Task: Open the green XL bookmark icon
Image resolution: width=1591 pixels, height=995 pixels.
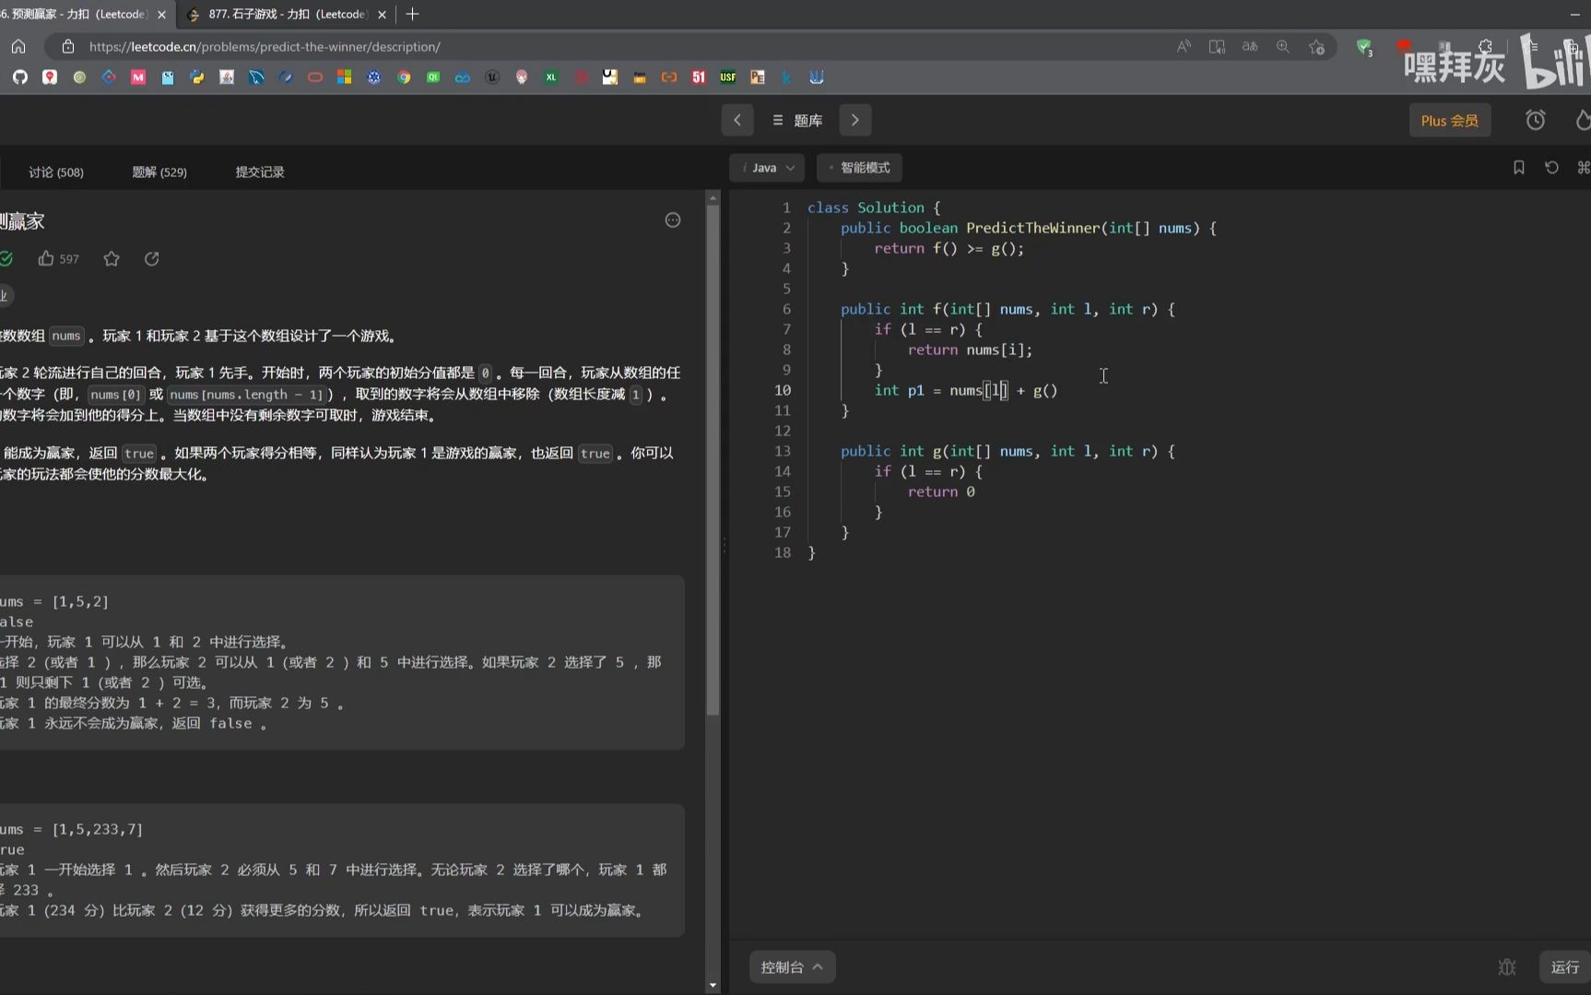Action: point(551,77)
